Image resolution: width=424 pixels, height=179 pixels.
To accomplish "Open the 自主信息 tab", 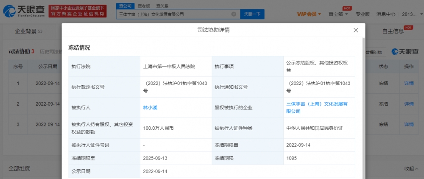I will pos(393,31).
